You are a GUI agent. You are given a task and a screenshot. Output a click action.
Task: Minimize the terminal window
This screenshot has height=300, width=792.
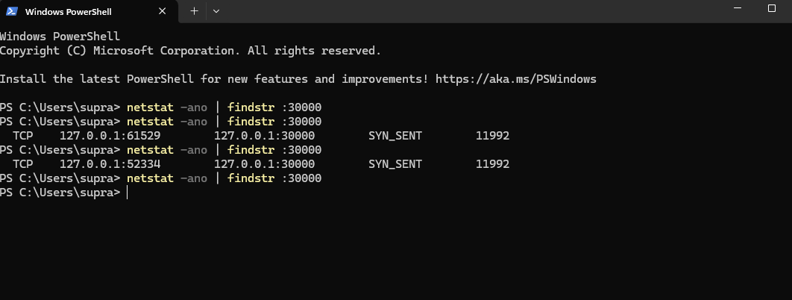point(733,8)
